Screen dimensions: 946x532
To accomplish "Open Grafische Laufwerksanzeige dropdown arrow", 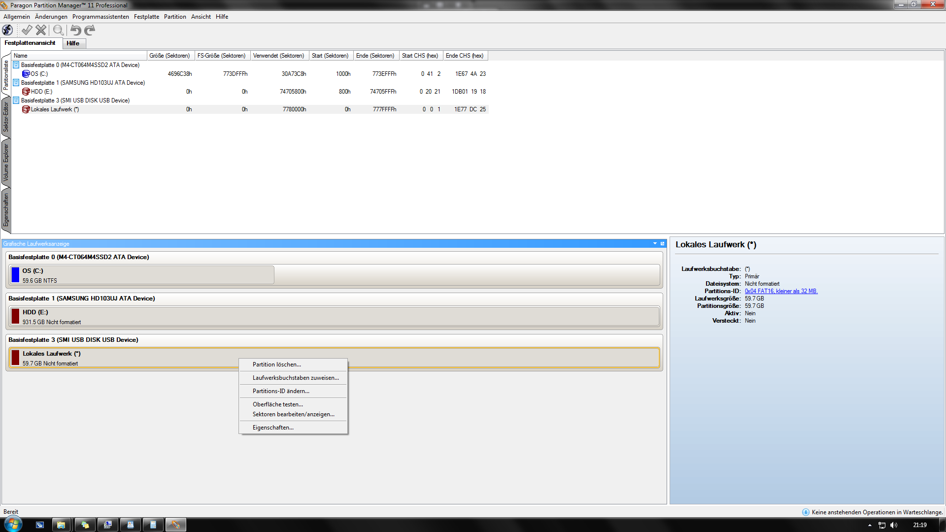I will click(x=655, y=243).
